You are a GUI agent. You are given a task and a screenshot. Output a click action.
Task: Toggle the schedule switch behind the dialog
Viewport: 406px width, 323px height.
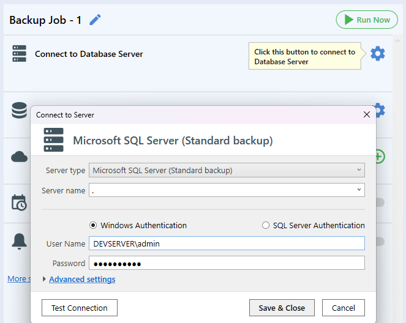(380, 202)
